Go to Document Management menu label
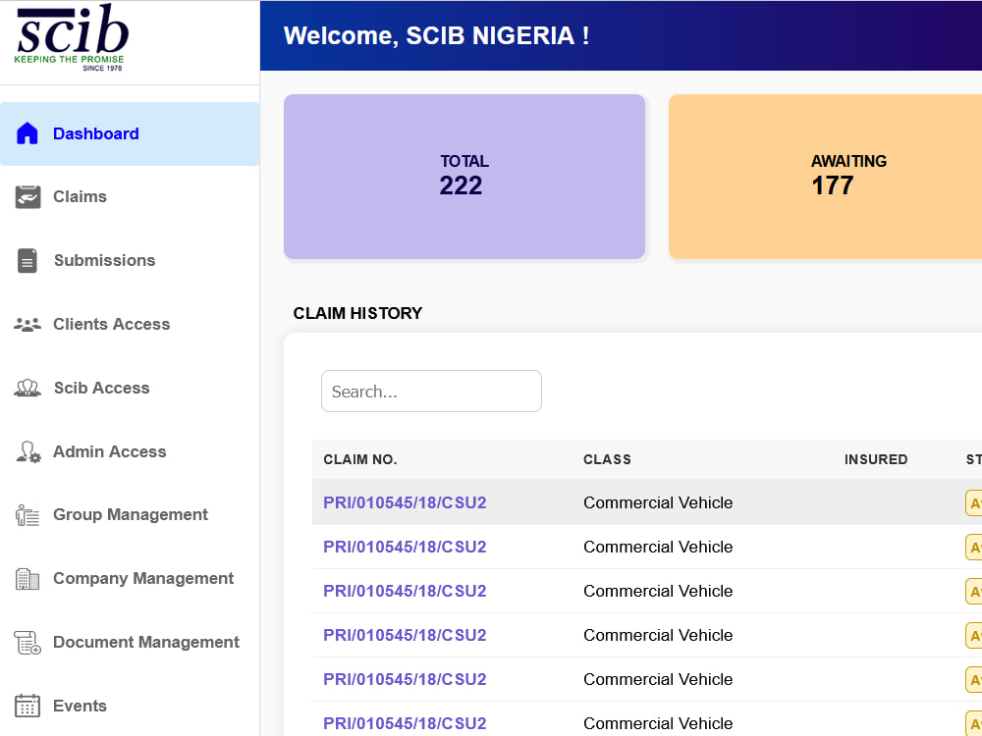 (x=146, y=642)
